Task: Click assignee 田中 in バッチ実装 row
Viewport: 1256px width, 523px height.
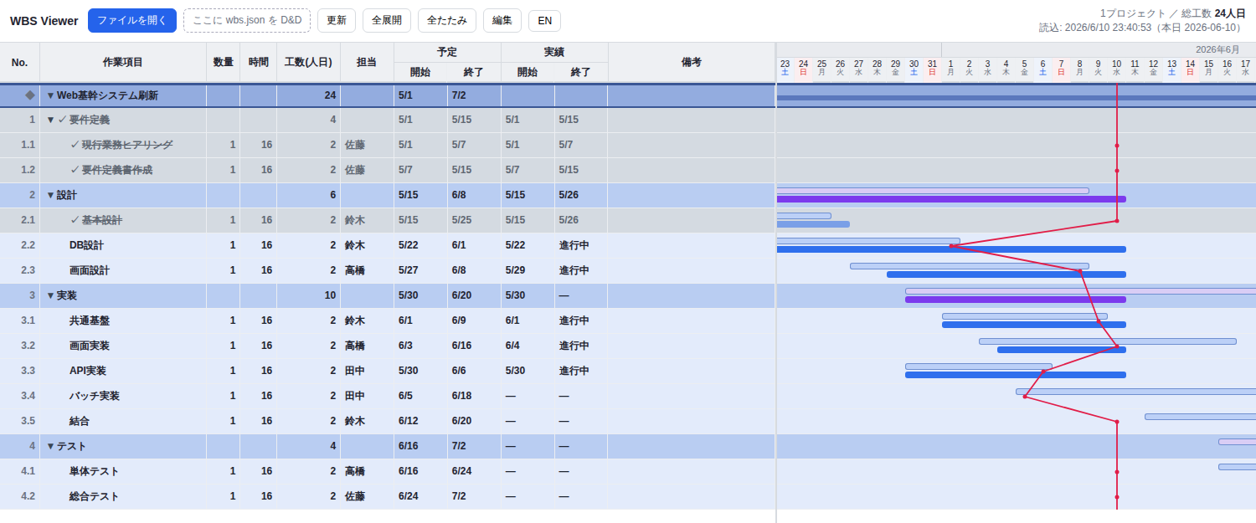Action: pos(355,396)
